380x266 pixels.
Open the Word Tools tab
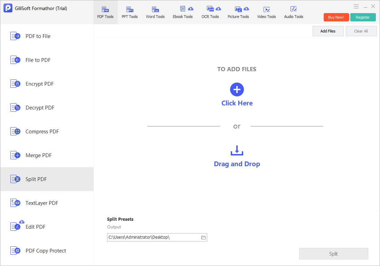155,12
